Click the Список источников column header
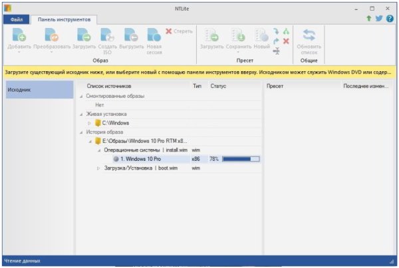This screenshot has width=399, height=268. (109, 86)
